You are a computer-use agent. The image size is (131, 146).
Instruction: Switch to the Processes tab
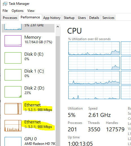[10, 18]
